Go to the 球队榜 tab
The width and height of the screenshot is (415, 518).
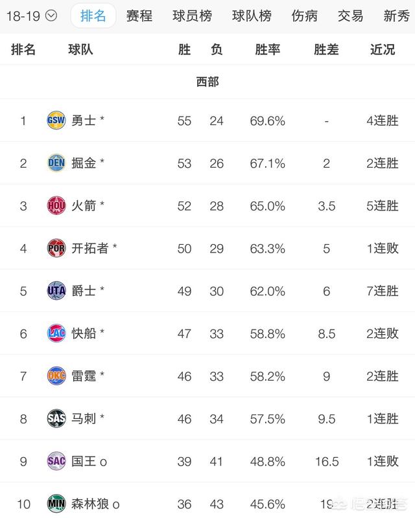[252, 16]
